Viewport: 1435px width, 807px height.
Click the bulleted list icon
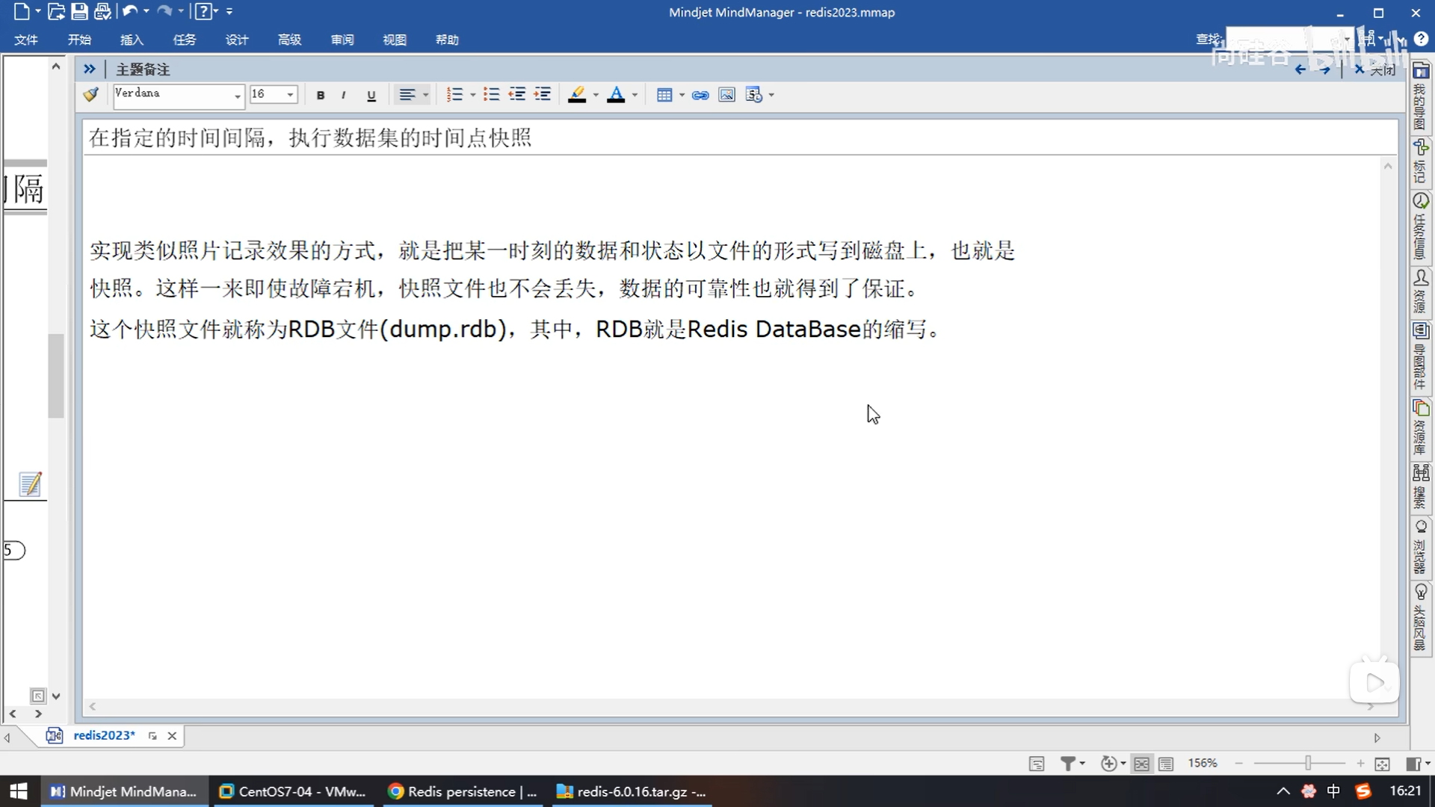point(491,94)
